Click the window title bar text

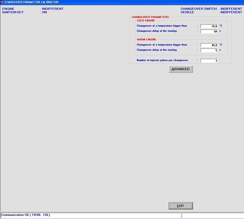tap(31, 2)
